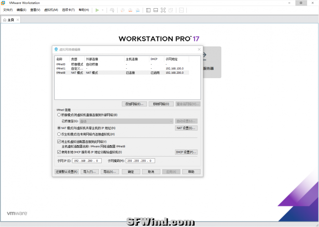Select the VMnet0 row in network list
This screenshot has width=319, height=227.
click(122, 64)
